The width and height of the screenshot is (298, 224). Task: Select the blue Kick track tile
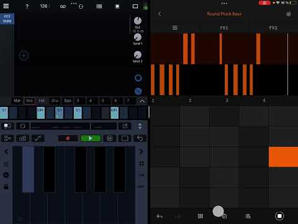tap(7, 19)
